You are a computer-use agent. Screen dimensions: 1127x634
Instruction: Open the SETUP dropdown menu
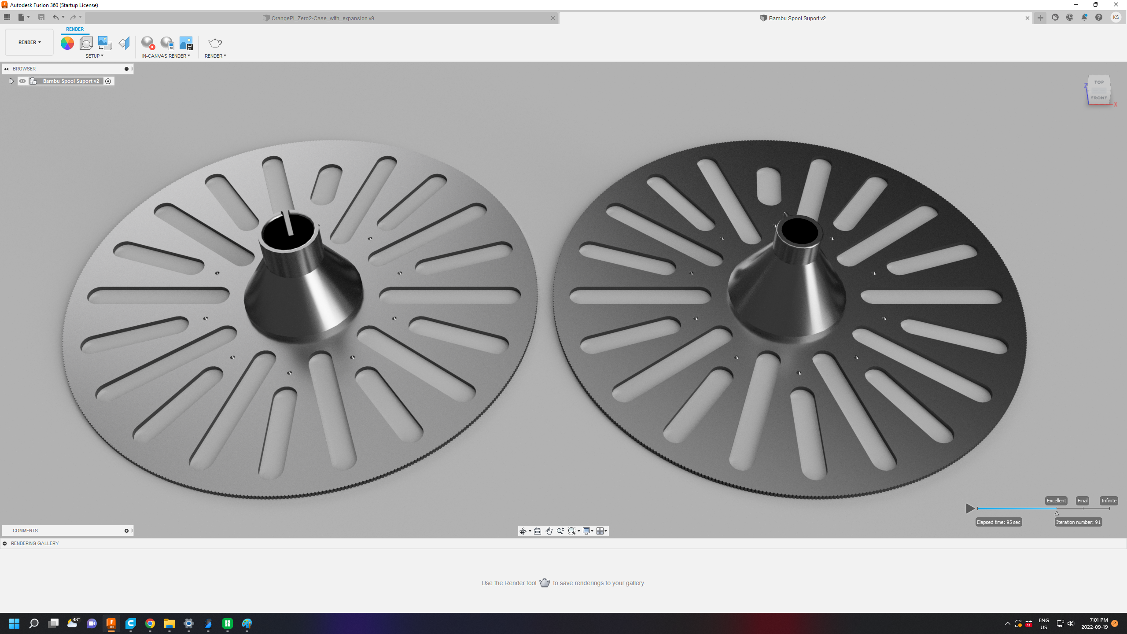point(94,56)
